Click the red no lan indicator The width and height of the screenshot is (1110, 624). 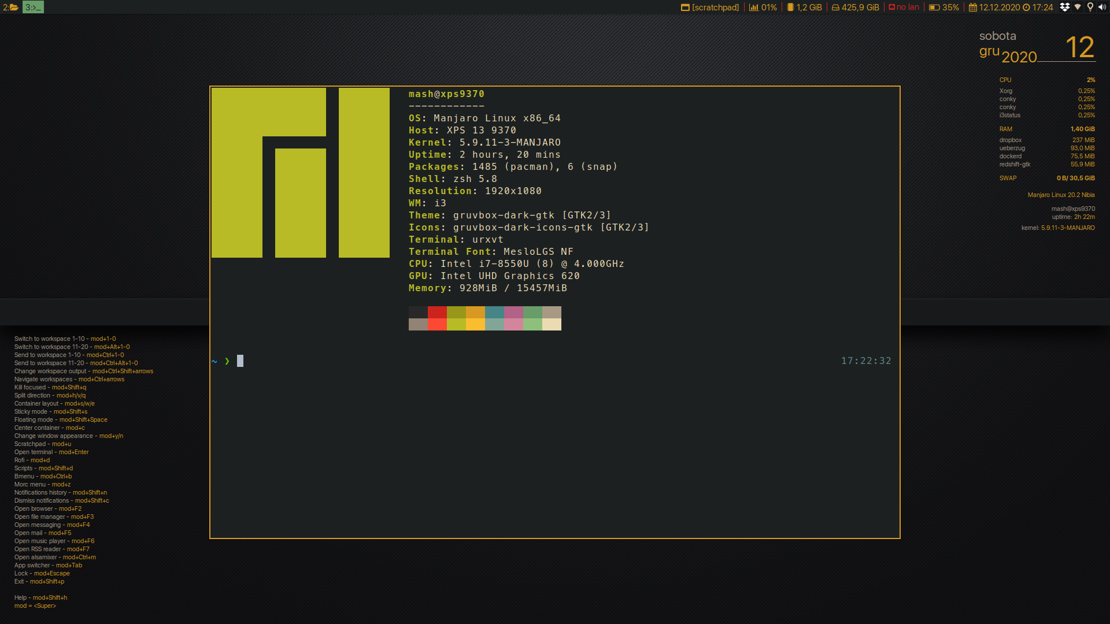[904, 8]
